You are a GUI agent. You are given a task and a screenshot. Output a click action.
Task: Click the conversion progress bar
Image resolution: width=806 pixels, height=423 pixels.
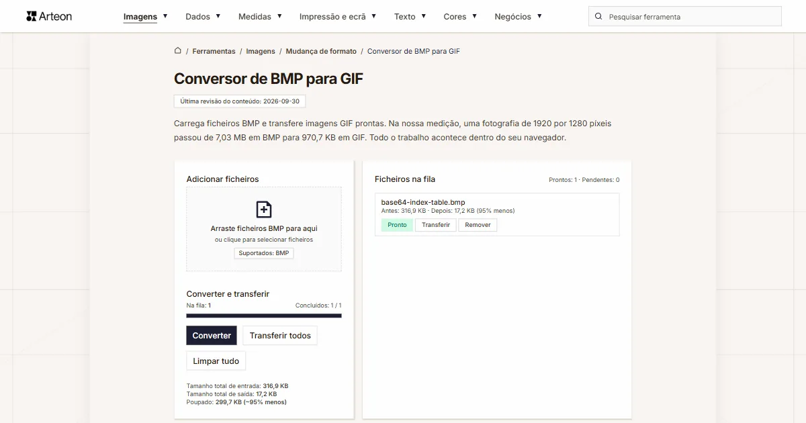[264, 316]
